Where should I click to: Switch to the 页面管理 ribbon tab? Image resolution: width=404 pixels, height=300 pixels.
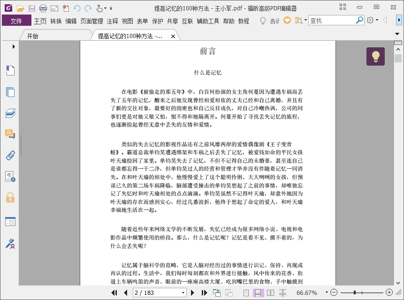pyautogui.click(x=91, y=21)
